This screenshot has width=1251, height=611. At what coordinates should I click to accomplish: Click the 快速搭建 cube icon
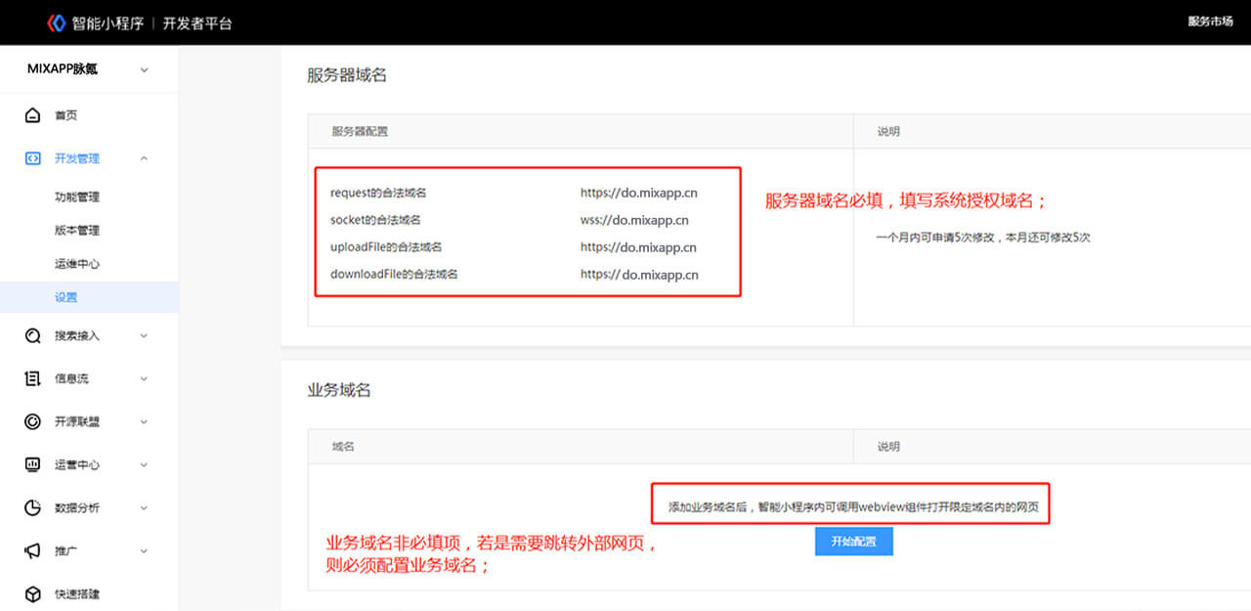(32, 592)
